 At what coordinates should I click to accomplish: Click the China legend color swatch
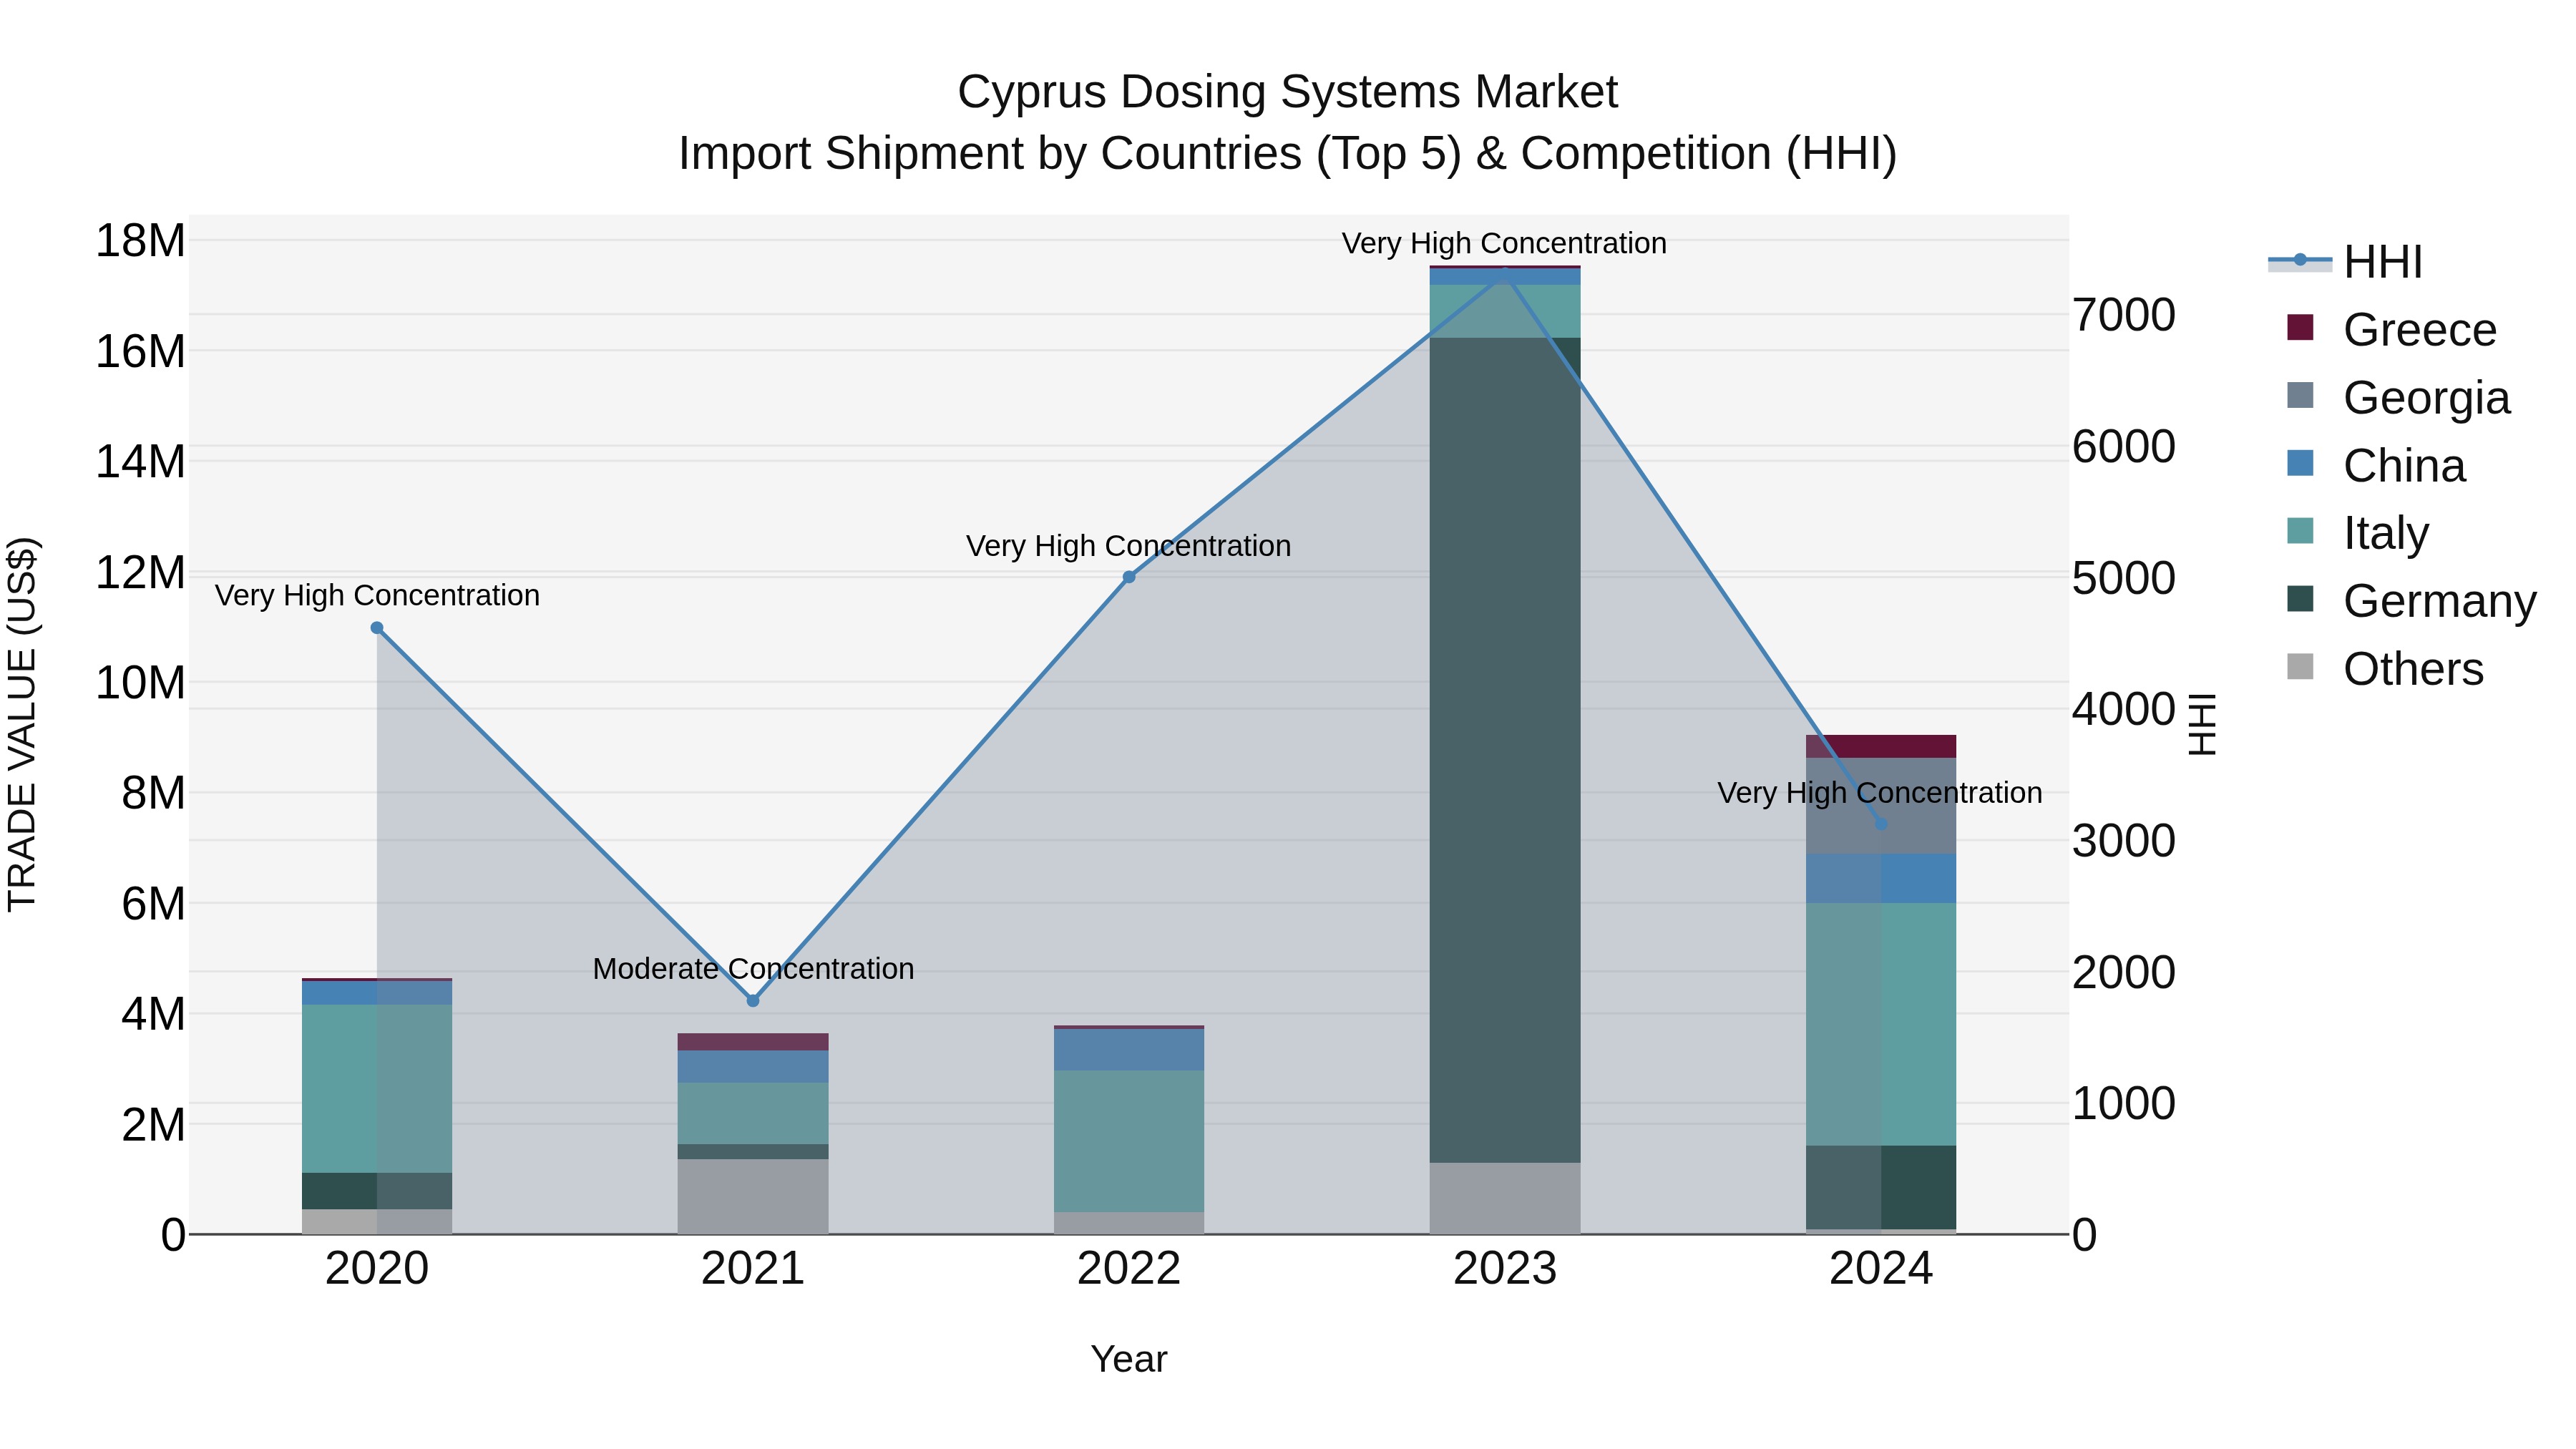click(x=2300, y=464)
